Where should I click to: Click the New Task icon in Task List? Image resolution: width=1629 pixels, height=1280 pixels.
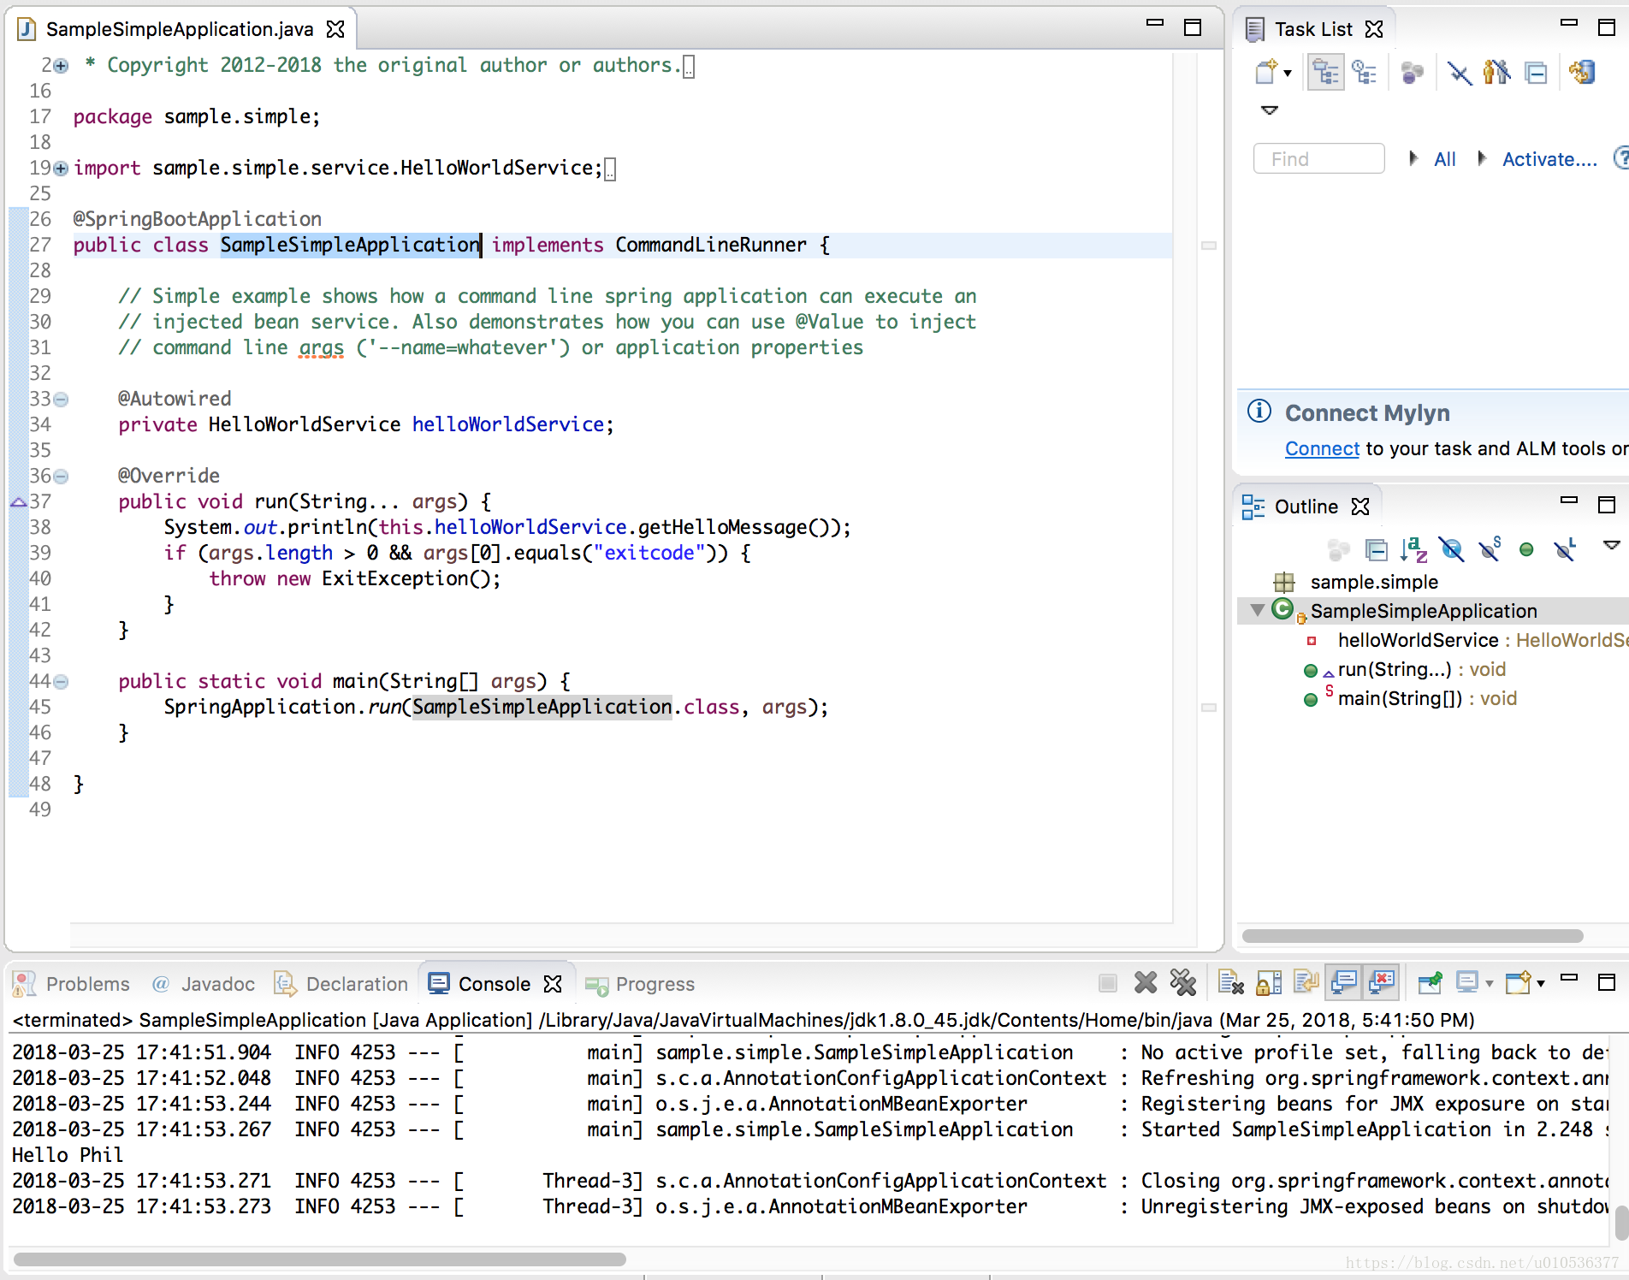1266,73
